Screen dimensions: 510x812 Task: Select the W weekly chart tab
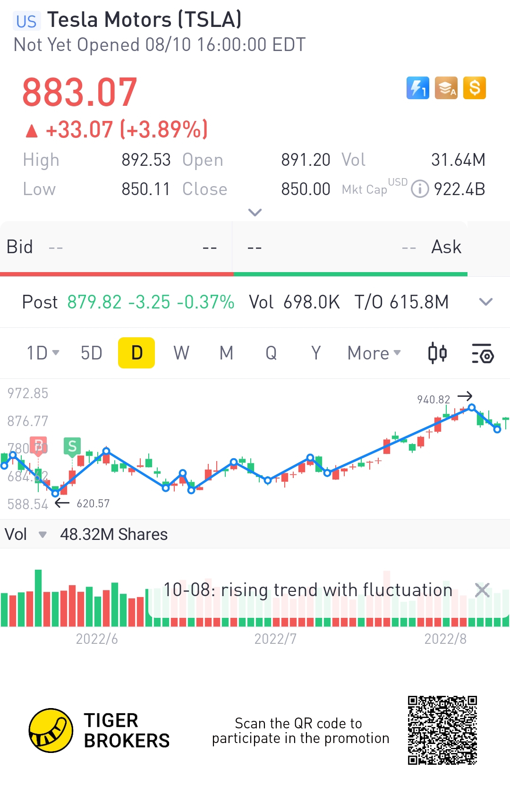(x=181, y=353)
